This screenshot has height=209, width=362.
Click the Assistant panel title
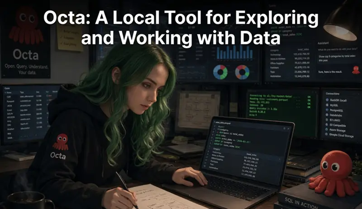coord(323,43)
